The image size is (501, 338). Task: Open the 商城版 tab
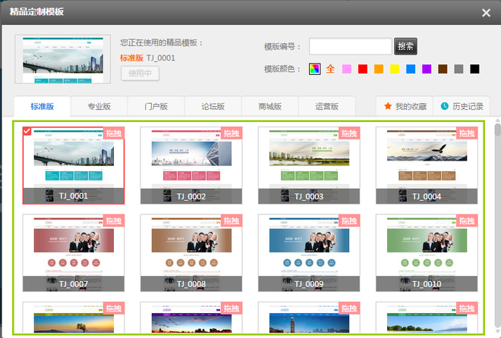[x=269, y=106]
